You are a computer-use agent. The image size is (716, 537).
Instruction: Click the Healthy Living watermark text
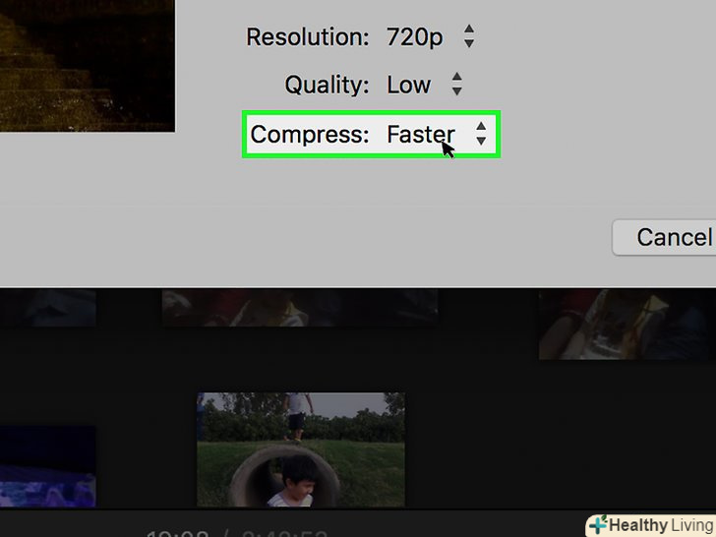[x=661, y=525]
